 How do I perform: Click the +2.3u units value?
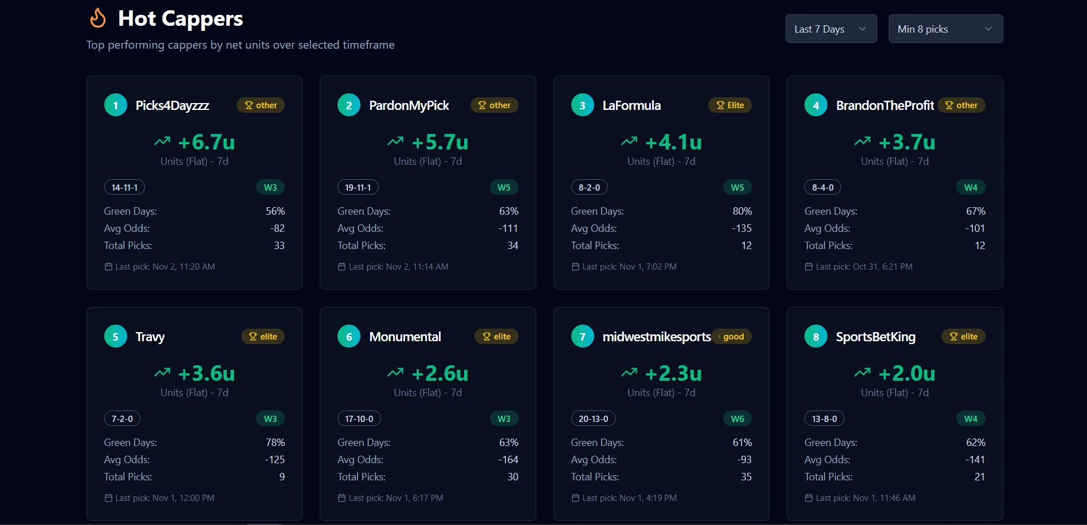click(673, 373)
